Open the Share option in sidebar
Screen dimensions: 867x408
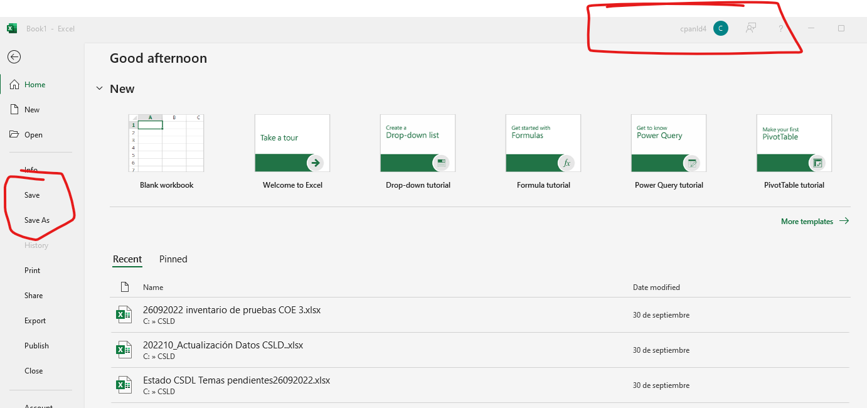click(34, 296)
